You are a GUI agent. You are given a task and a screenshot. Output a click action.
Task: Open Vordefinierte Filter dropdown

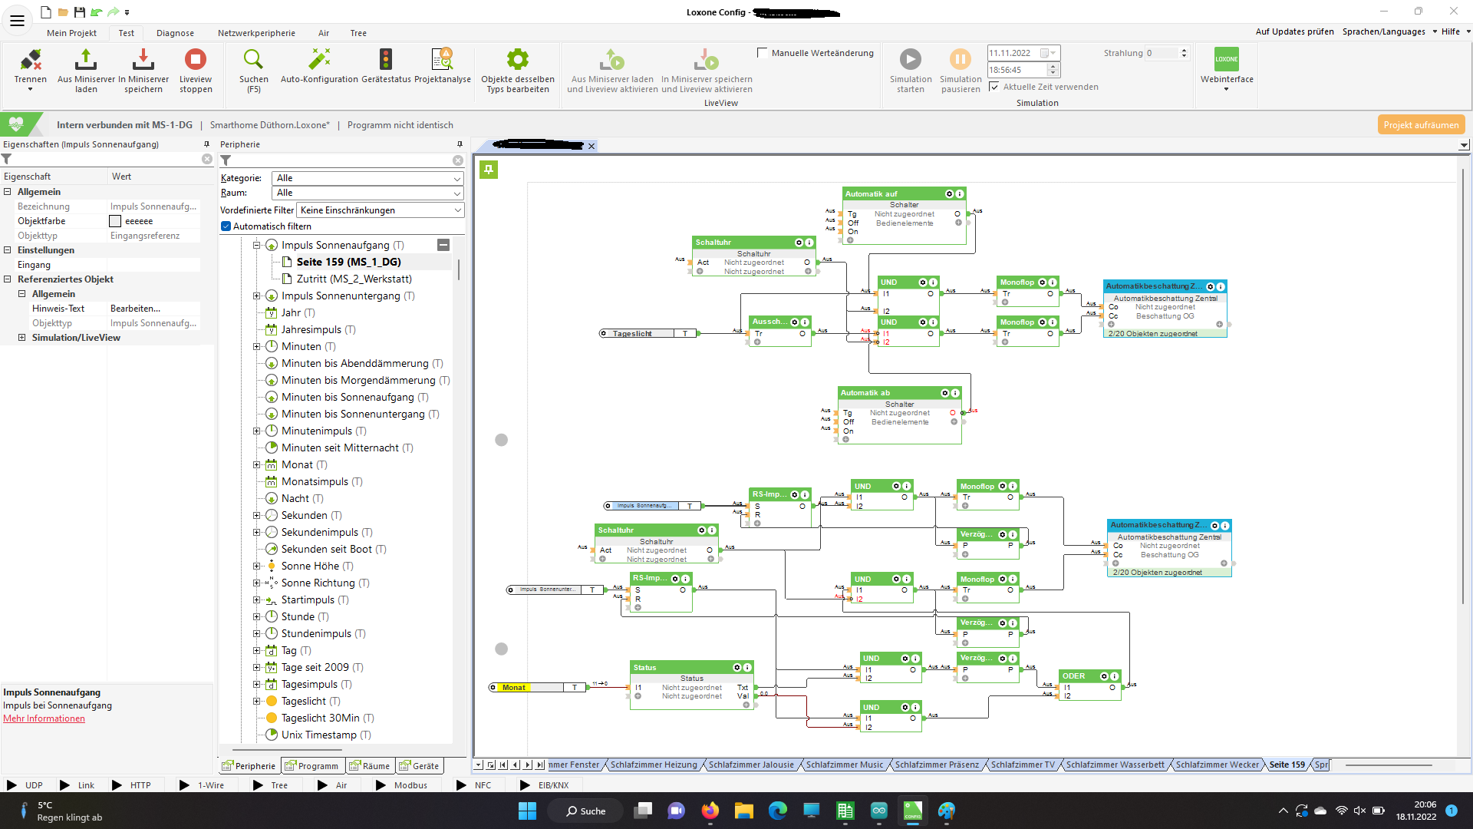tap(381, 210)
